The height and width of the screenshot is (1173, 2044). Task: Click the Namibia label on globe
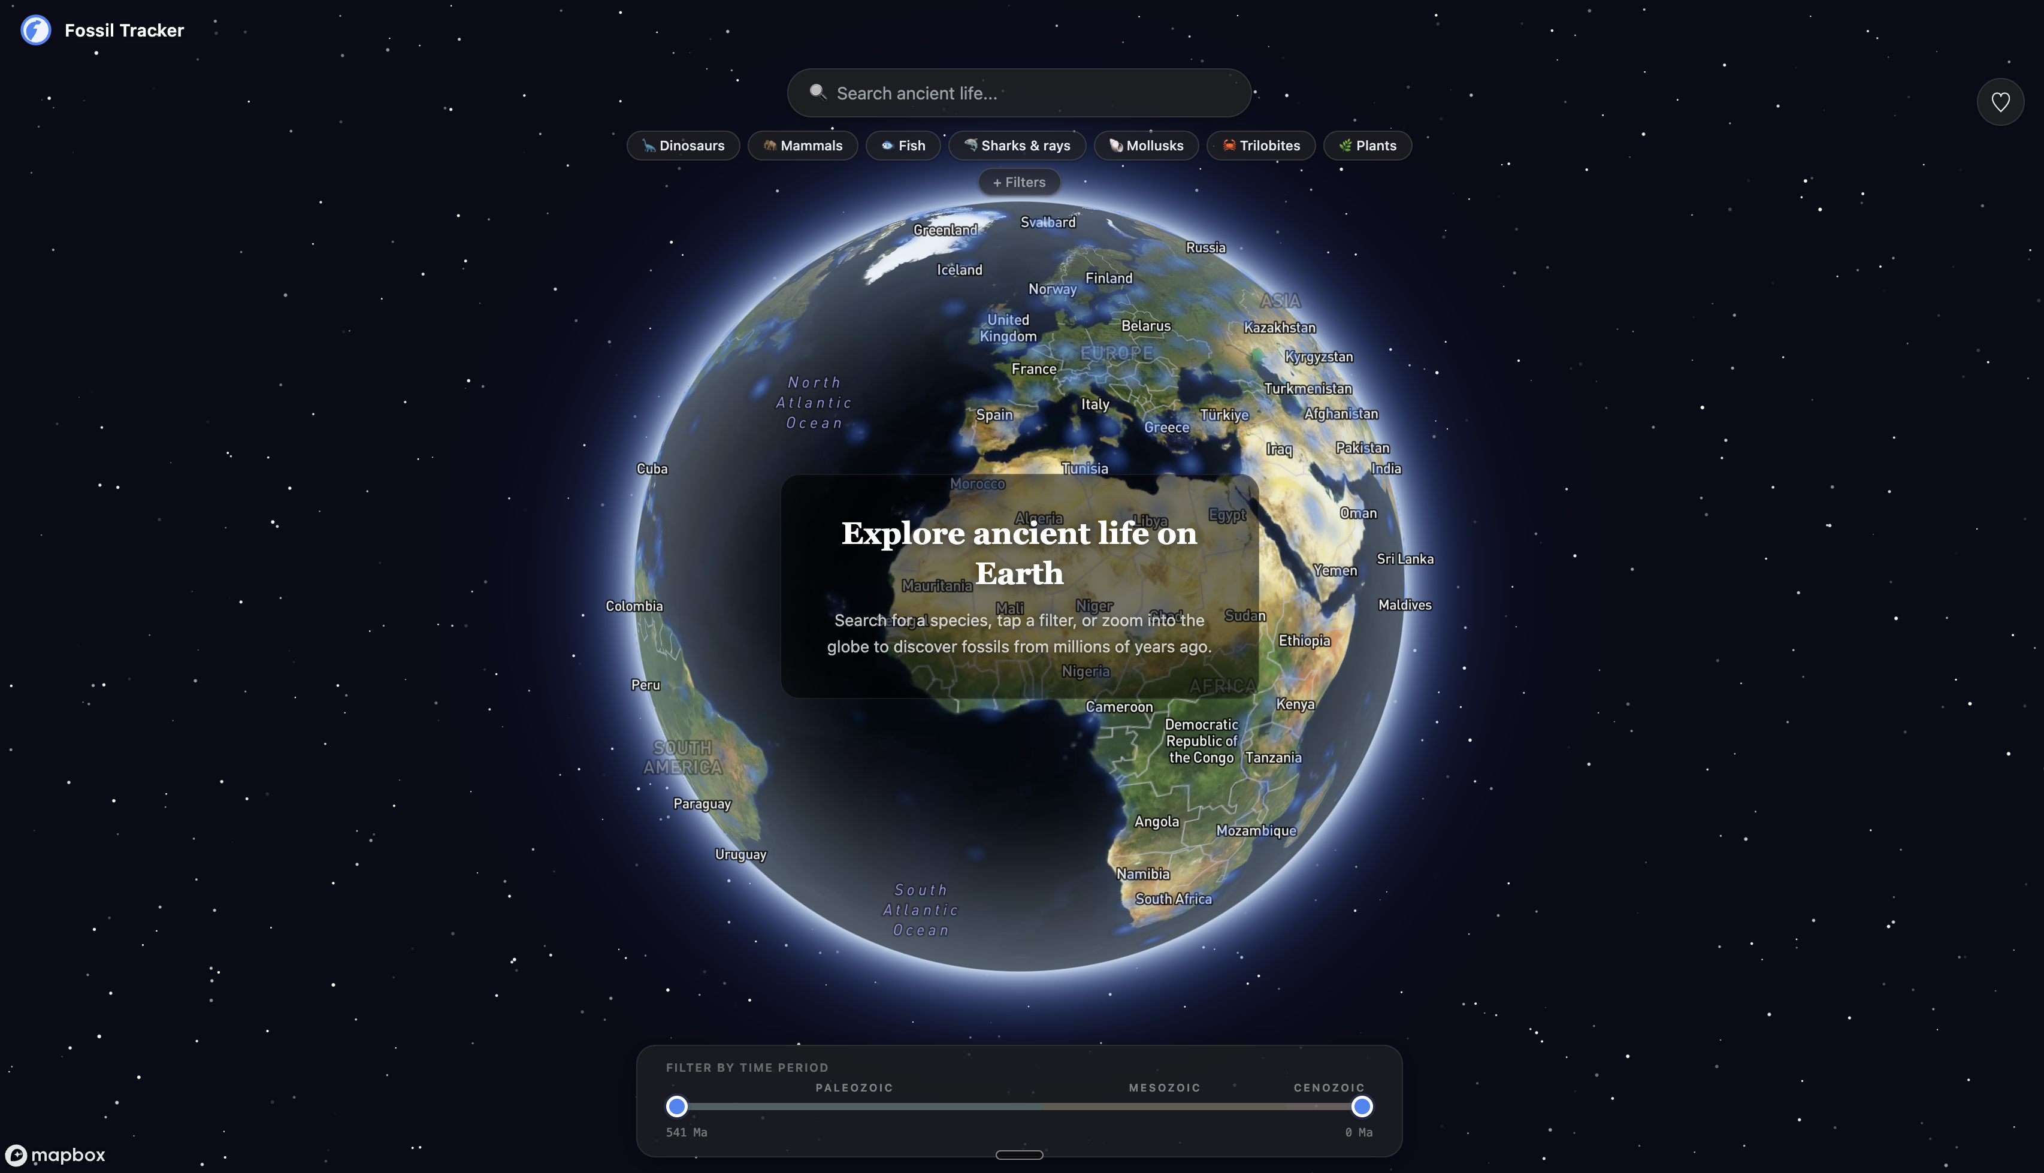pyautogui.click(x=1143, y=874)
